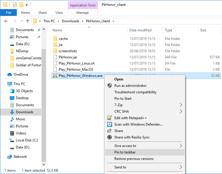Image resolution: width=222 pixels, height=174 pixels.
Task: Expand the CRC SHA submenu
Action: (181, 112)
